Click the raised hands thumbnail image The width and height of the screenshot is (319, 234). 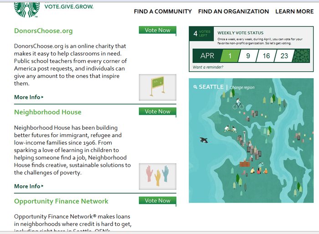point(158,176)
